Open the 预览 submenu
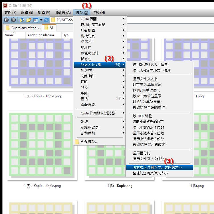214x214 pixels. tap(100, 88)
